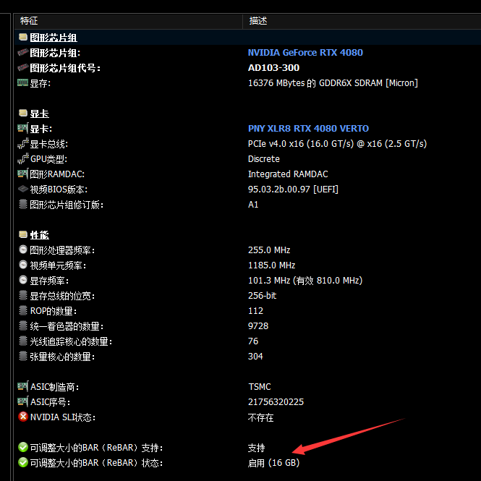
Task: Select the 可调整大小的BAR（ReBAR）支持: label
Action: [96, 448]
